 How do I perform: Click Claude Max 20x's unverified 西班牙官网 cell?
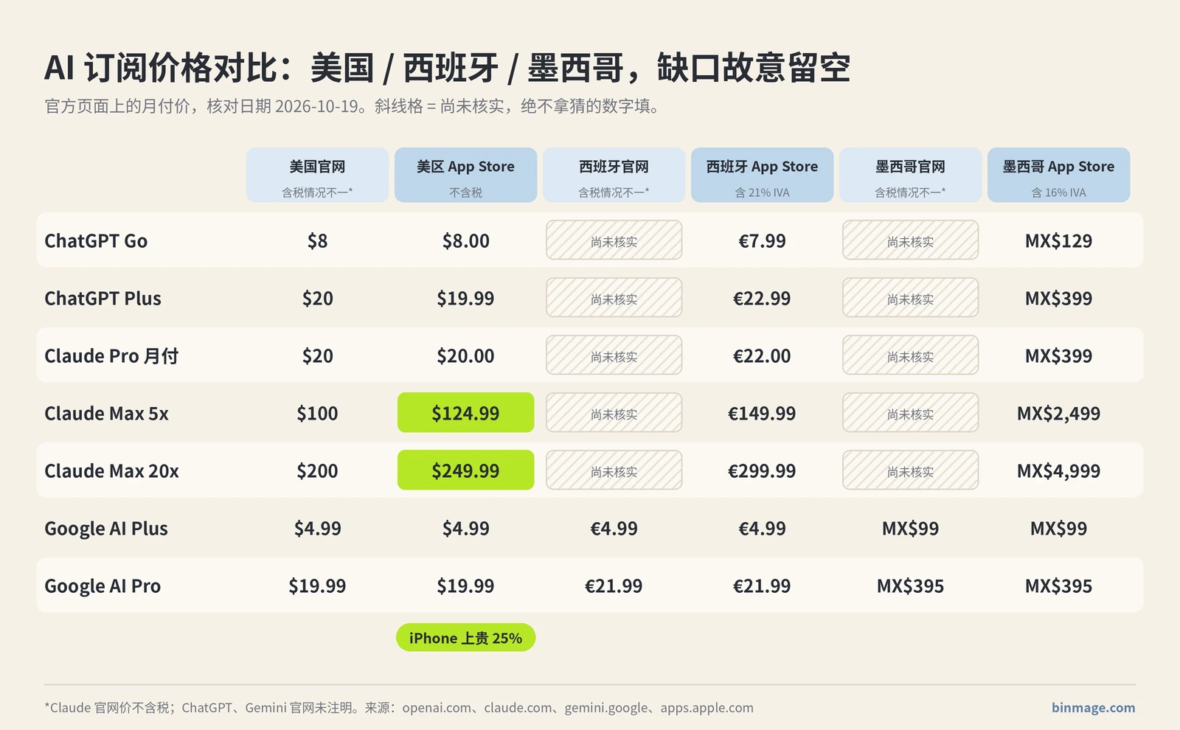pyautogui.click(x=614, y=470)
